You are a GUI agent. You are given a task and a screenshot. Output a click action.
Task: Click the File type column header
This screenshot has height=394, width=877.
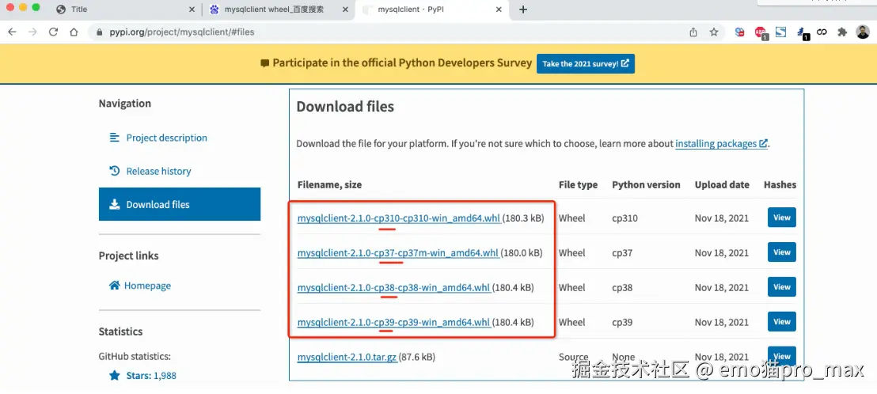pos(578,184)
